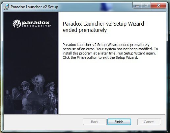The height and width of the screenshot is (133, 170).
Task: Click the heading 'Paradox Launcher v2 Setup Wizard ended prematurely'
Action: coord(103,27)
